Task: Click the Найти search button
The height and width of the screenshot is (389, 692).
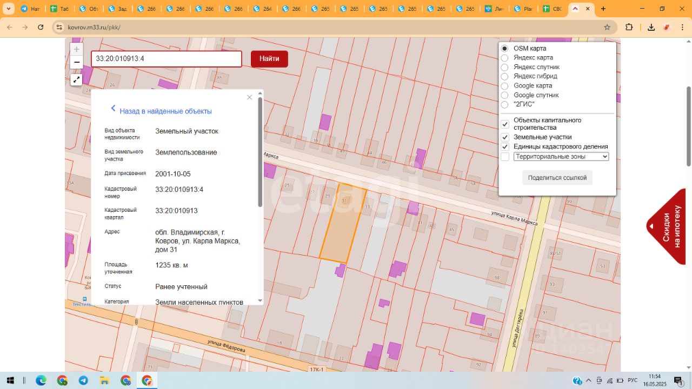Action: point(269,59)
